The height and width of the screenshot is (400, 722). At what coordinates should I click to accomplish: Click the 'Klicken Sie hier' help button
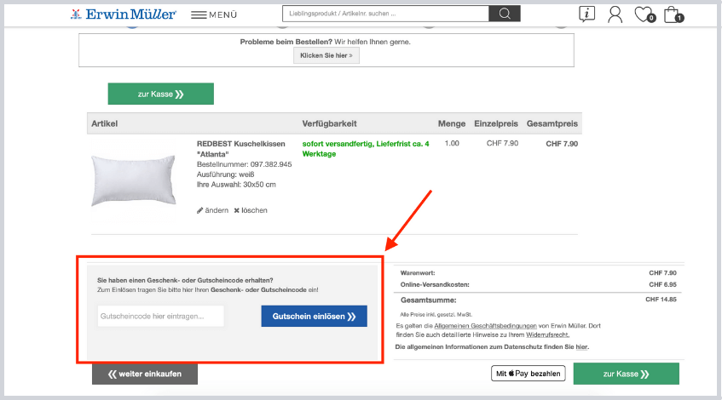pos(326,55)
